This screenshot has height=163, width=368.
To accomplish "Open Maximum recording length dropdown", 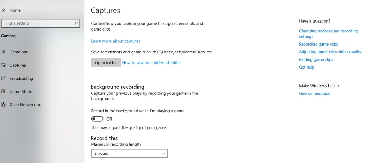I will click(x=129, y=153).
